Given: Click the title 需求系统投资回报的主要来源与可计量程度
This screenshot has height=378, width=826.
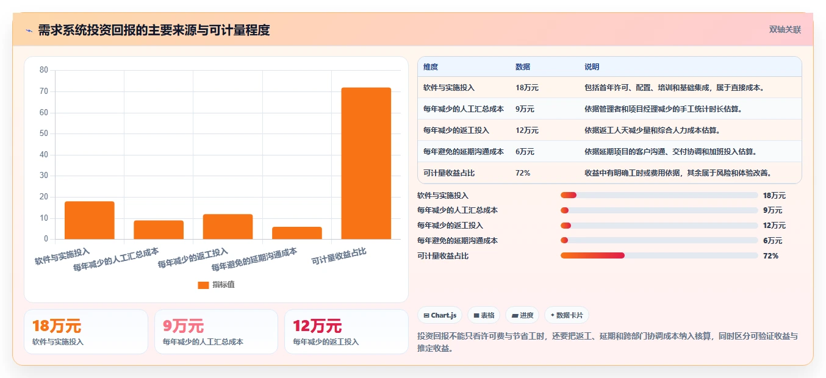Looking at the screenshot, I should tap(154, 30).
